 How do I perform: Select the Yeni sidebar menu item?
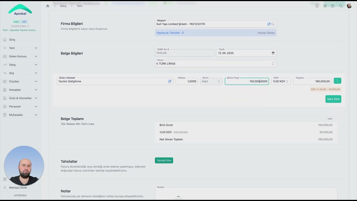(x=12, y=48)
